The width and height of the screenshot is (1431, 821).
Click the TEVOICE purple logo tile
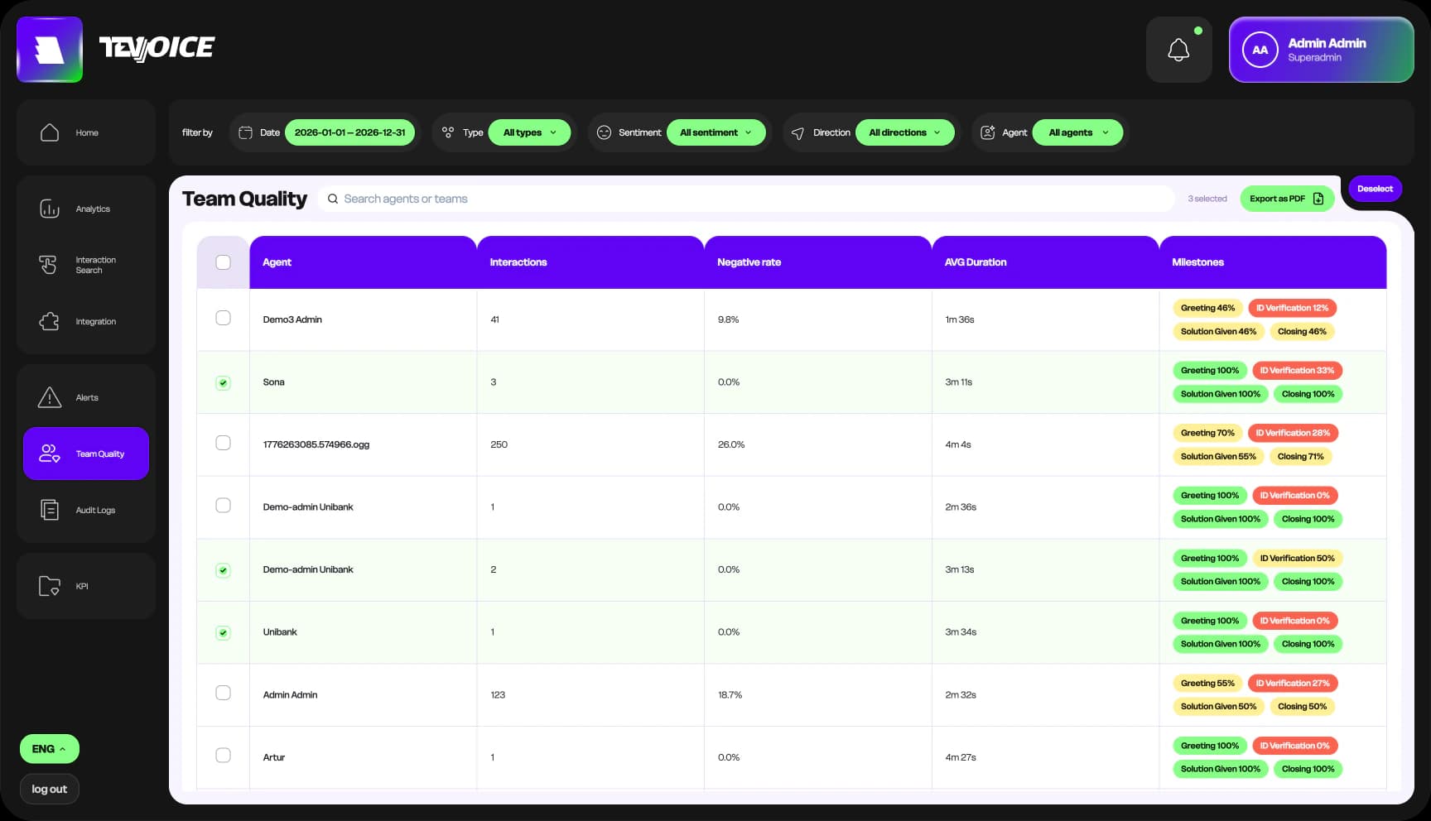click(50, 50)
